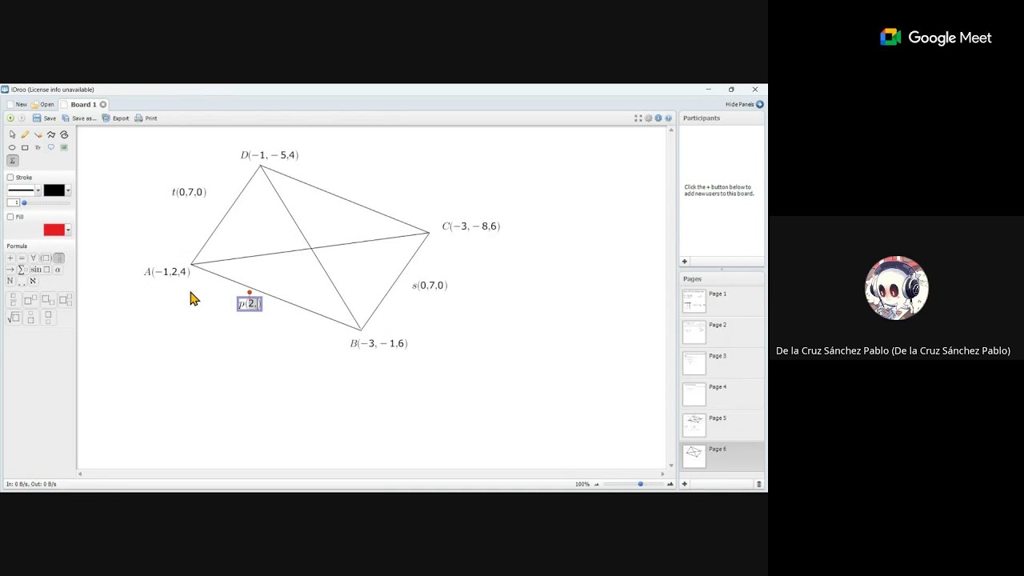Select the arrow pointer tool
1024x576 pixels.
[x=12, y=134]
